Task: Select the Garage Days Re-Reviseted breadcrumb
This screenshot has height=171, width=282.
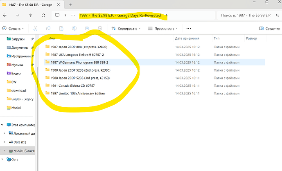Action: pos(120,16)
